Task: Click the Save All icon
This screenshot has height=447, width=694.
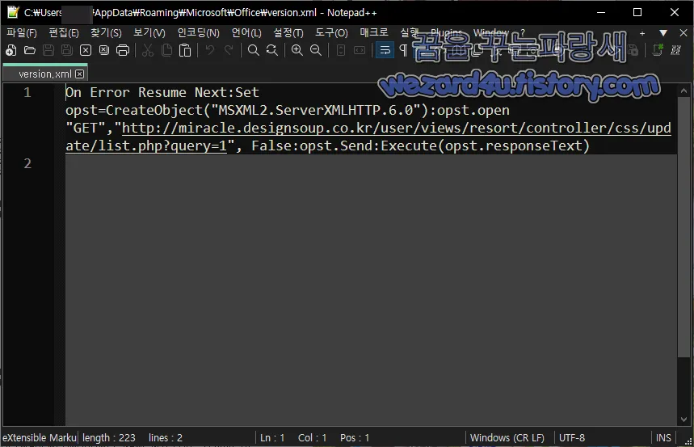Action: point(67,50)
